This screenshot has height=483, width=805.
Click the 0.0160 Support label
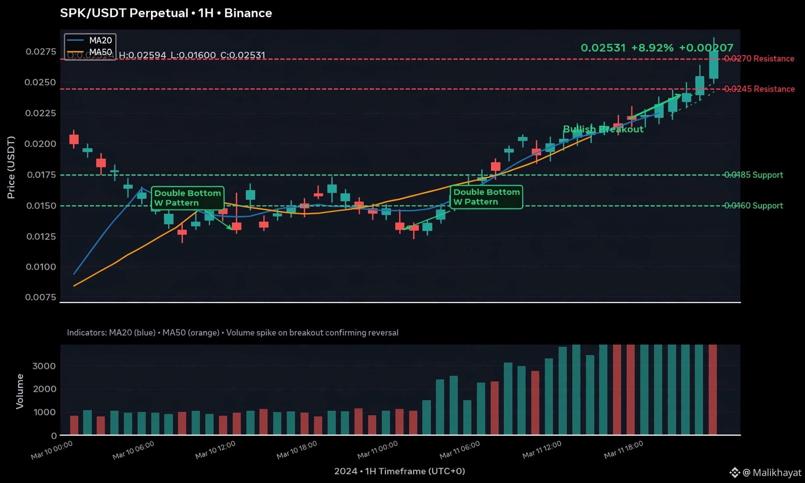point(753,206)
